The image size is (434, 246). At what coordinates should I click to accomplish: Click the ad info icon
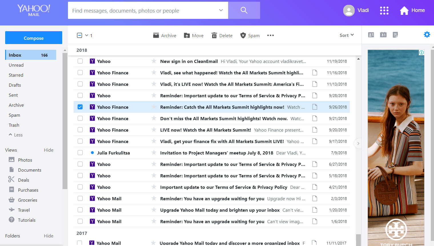(421, 52)
